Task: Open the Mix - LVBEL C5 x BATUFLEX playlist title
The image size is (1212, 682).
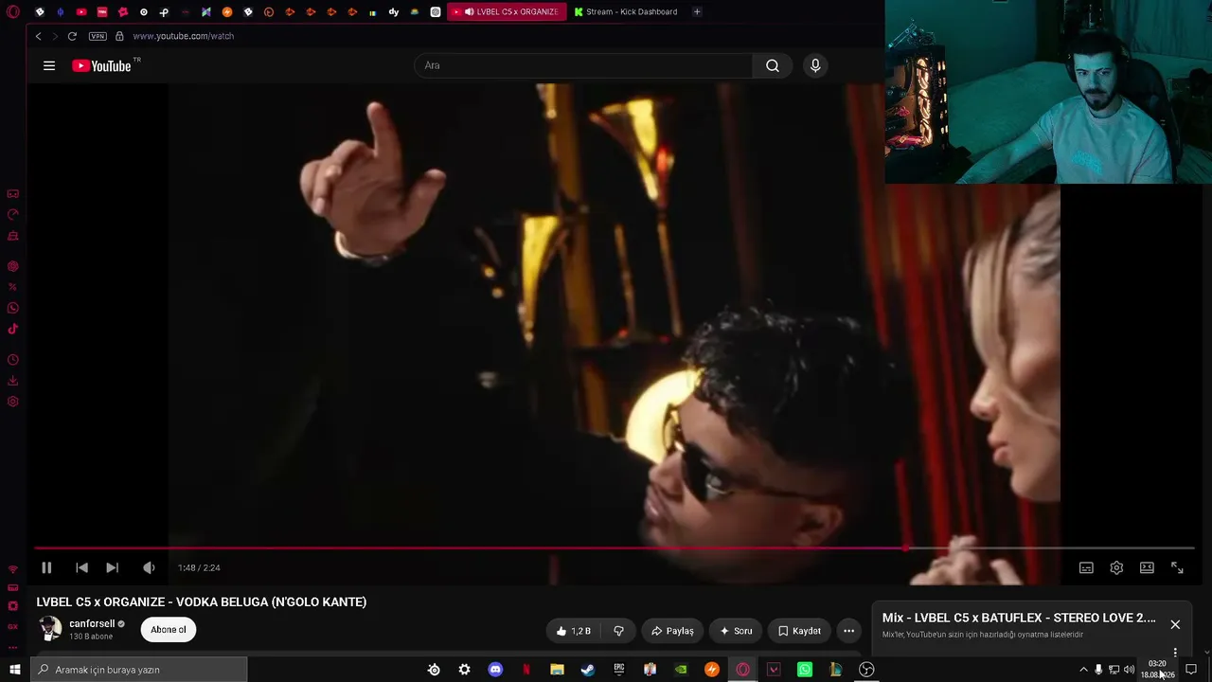Action: [1019, 618]
